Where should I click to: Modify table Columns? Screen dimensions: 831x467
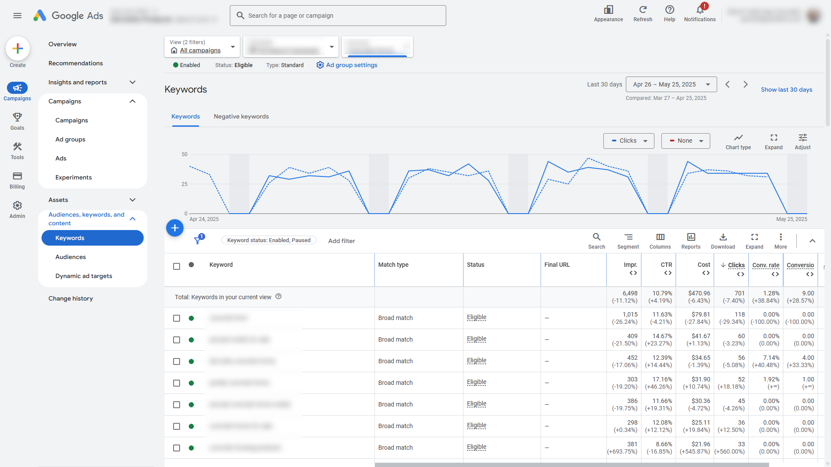[660, 241]
